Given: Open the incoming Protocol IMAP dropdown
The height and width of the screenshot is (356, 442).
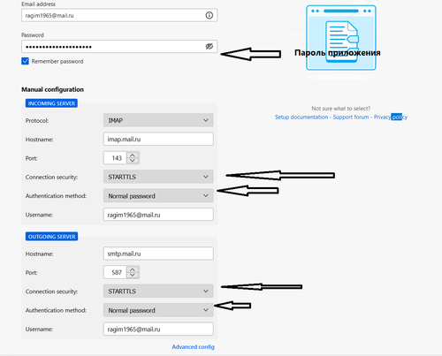Looking at the screenshot, I should (158, 120).
